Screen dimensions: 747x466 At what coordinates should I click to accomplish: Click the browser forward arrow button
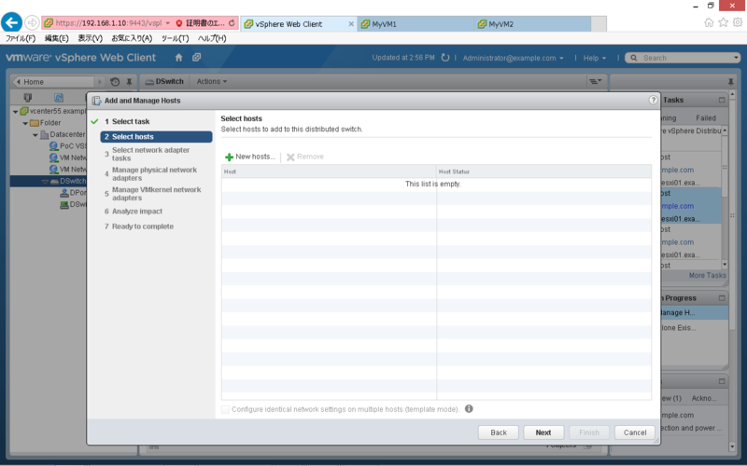click(x=32, y=22)
